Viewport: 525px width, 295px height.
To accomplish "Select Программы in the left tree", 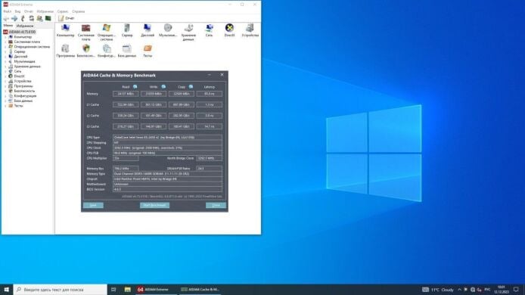I will point(23,86).
